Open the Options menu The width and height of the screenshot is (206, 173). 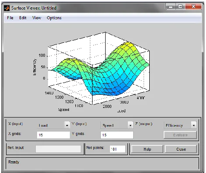click(54, 18)
